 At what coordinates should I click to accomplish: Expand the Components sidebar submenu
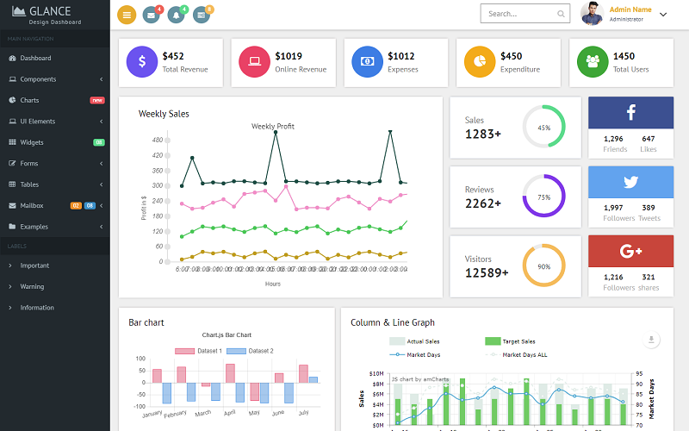click(x=55, y=79)
